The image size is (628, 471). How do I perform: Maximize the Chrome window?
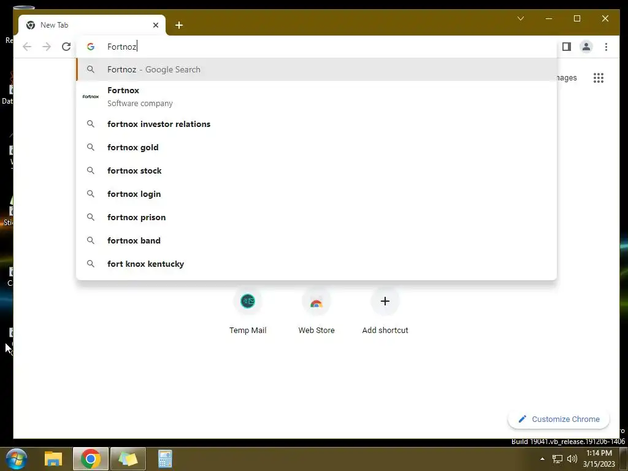[x=576, y=18]
